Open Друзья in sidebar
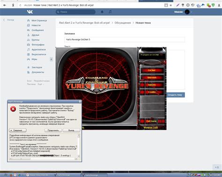 [36, 35]
